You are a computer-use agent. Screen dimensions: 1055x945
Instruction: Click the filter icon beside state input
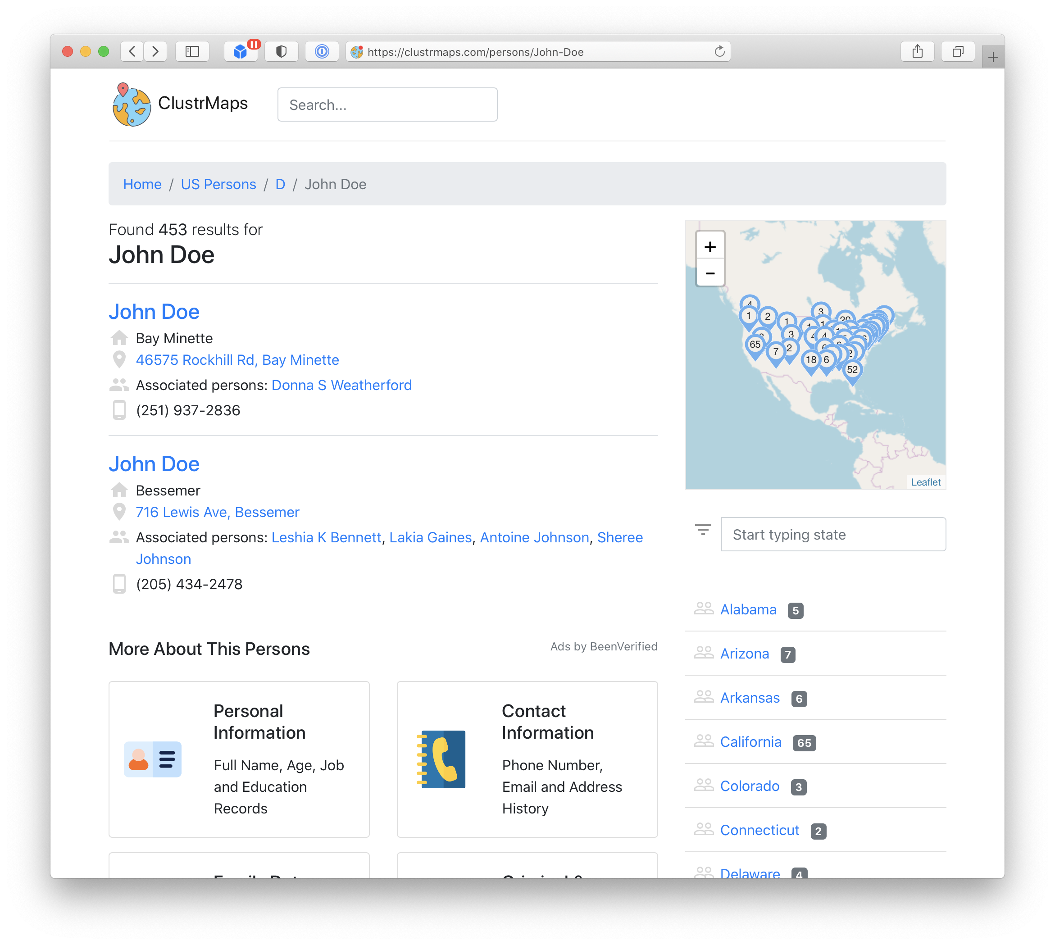(x=703, y=530)
